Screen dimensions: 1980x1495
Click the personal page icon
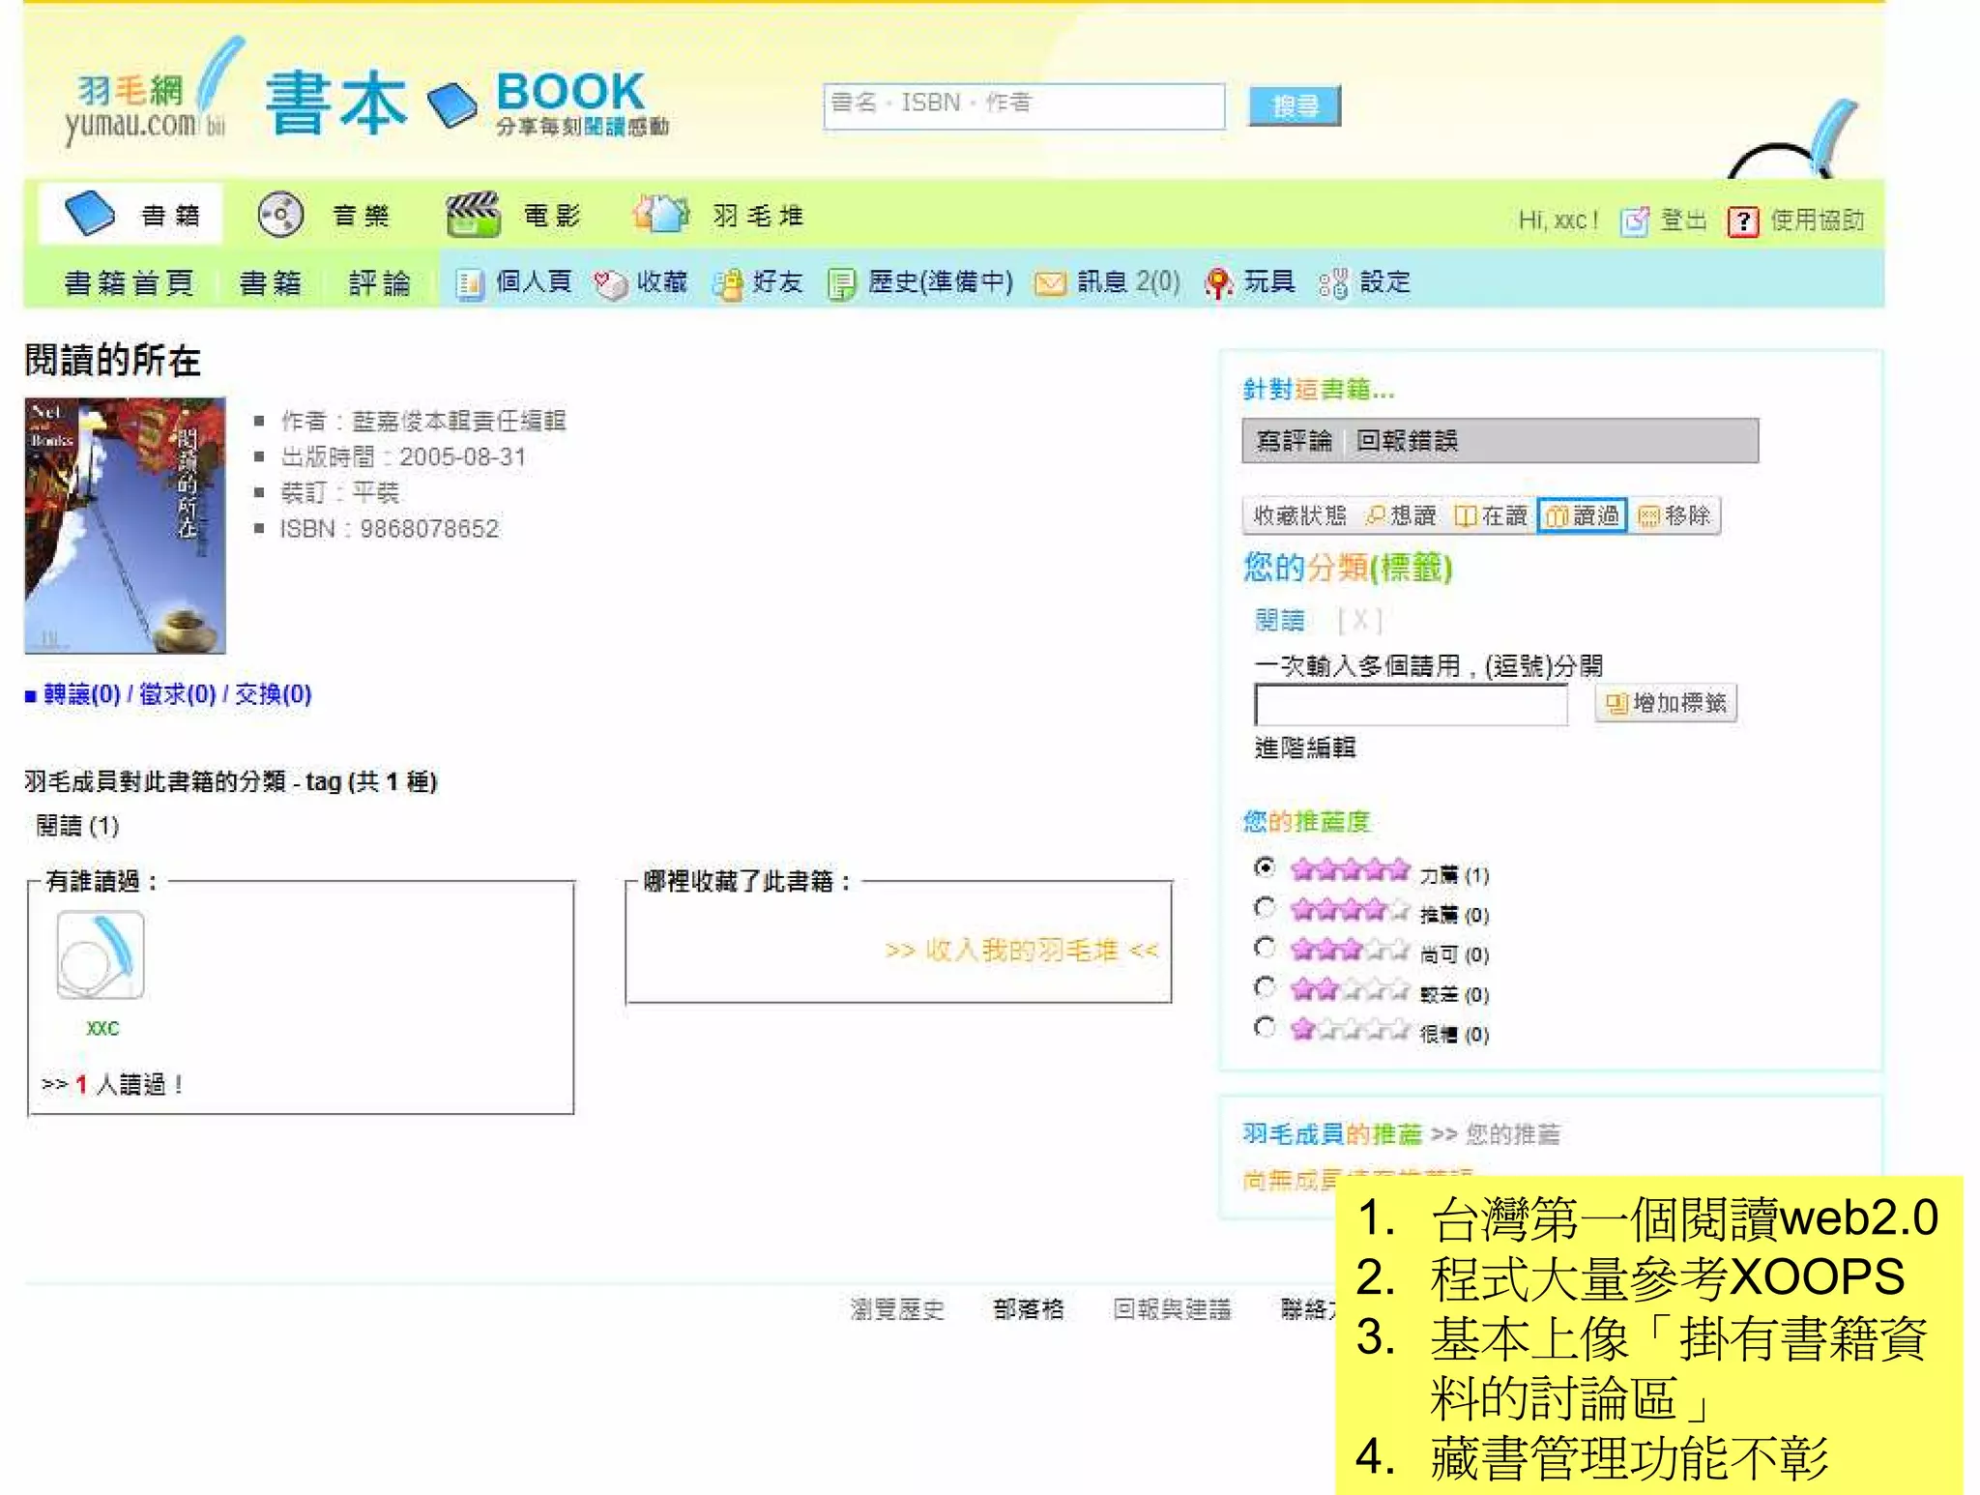click(x=470, y=283)
